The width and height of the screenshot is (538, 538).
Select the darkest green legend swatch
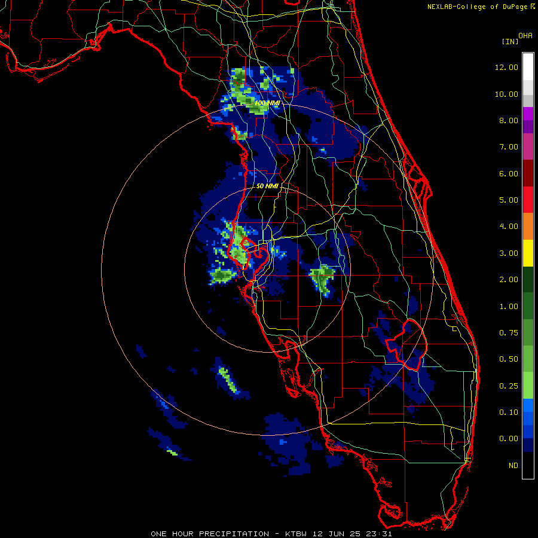(x=528, y=279)
